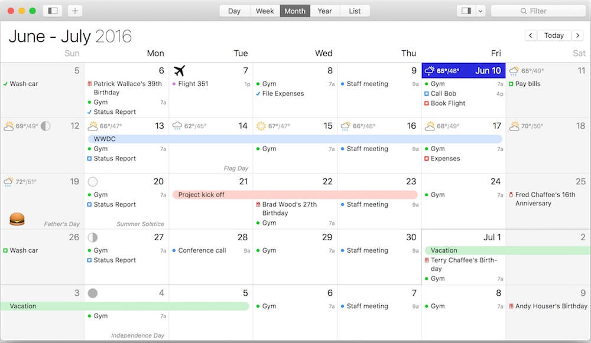Image resolution: width=591 pixels, height=343 pixels.
Task: Open Gym event on June 24
Action: [x=463, y=195]
